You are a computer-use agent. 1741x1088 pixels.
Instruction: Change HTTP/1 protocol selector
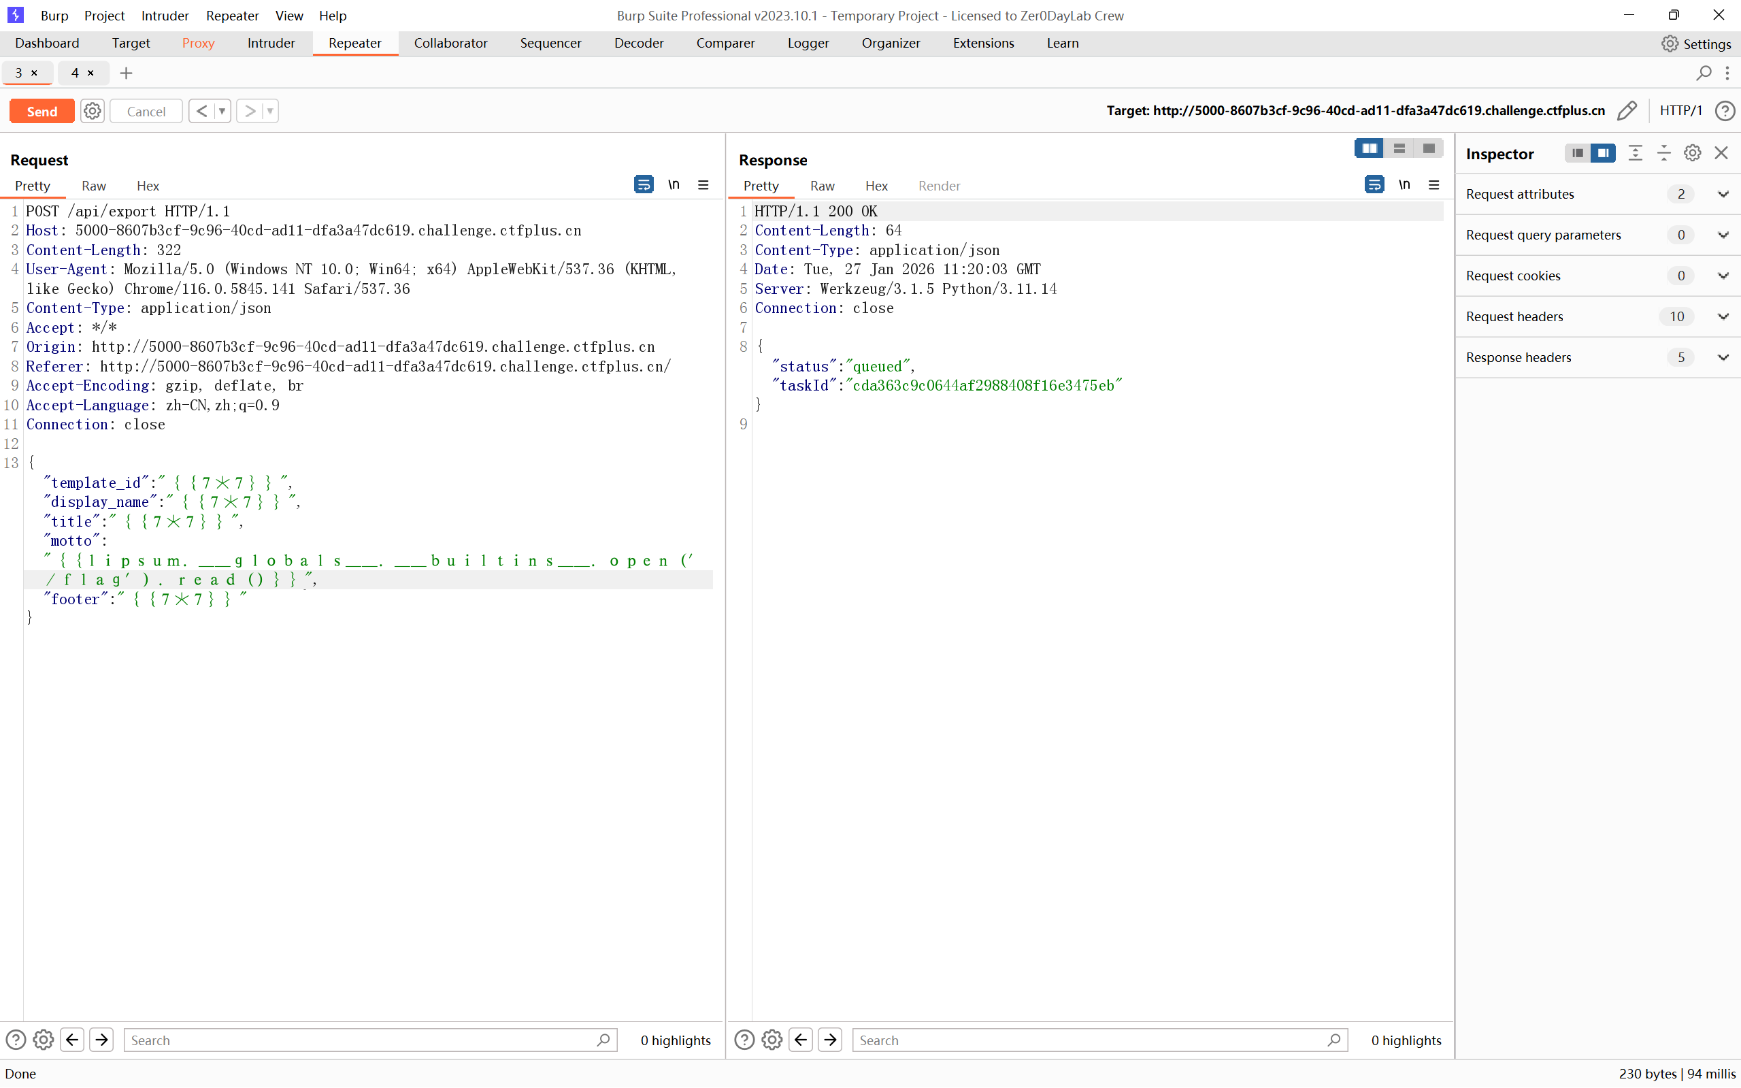1680,110
